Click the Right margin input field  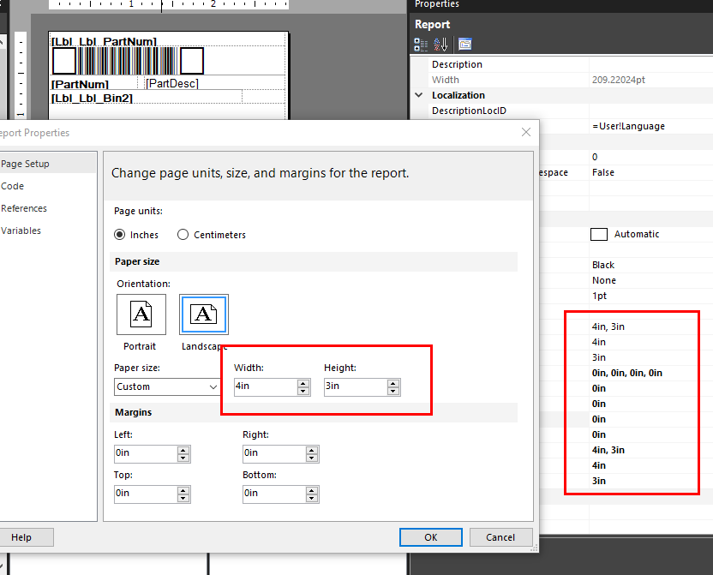pos(274,453)
